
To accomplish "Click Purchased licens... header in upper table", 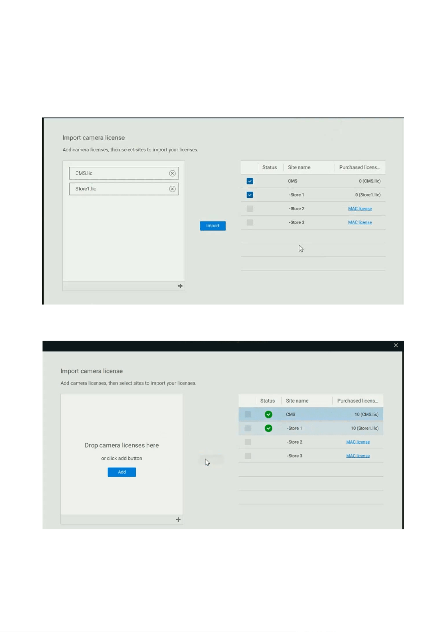I will [360, 167].
